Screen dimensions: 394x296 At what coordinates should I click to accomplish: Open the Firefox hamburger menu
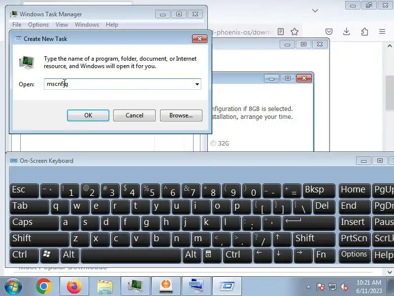pos(382,32)
